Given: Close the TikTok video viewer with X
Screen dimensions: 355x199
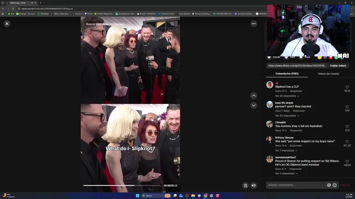Looking at the screenshot, I should [x=7, y=23].
